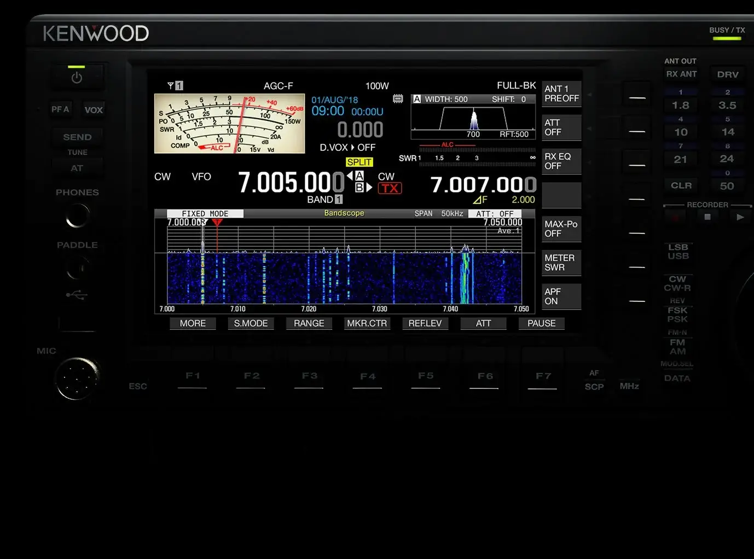The width and height of the screenshot is (754, 559).
Task: Click the analog S-meter display
Action: 229,124
